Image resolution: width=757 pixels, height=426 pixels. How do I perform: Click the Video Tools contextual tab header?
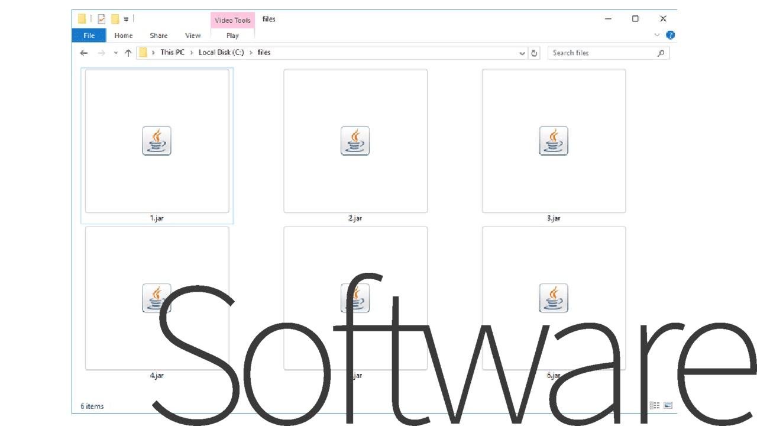pyautogui.click(x=232, y=20)
